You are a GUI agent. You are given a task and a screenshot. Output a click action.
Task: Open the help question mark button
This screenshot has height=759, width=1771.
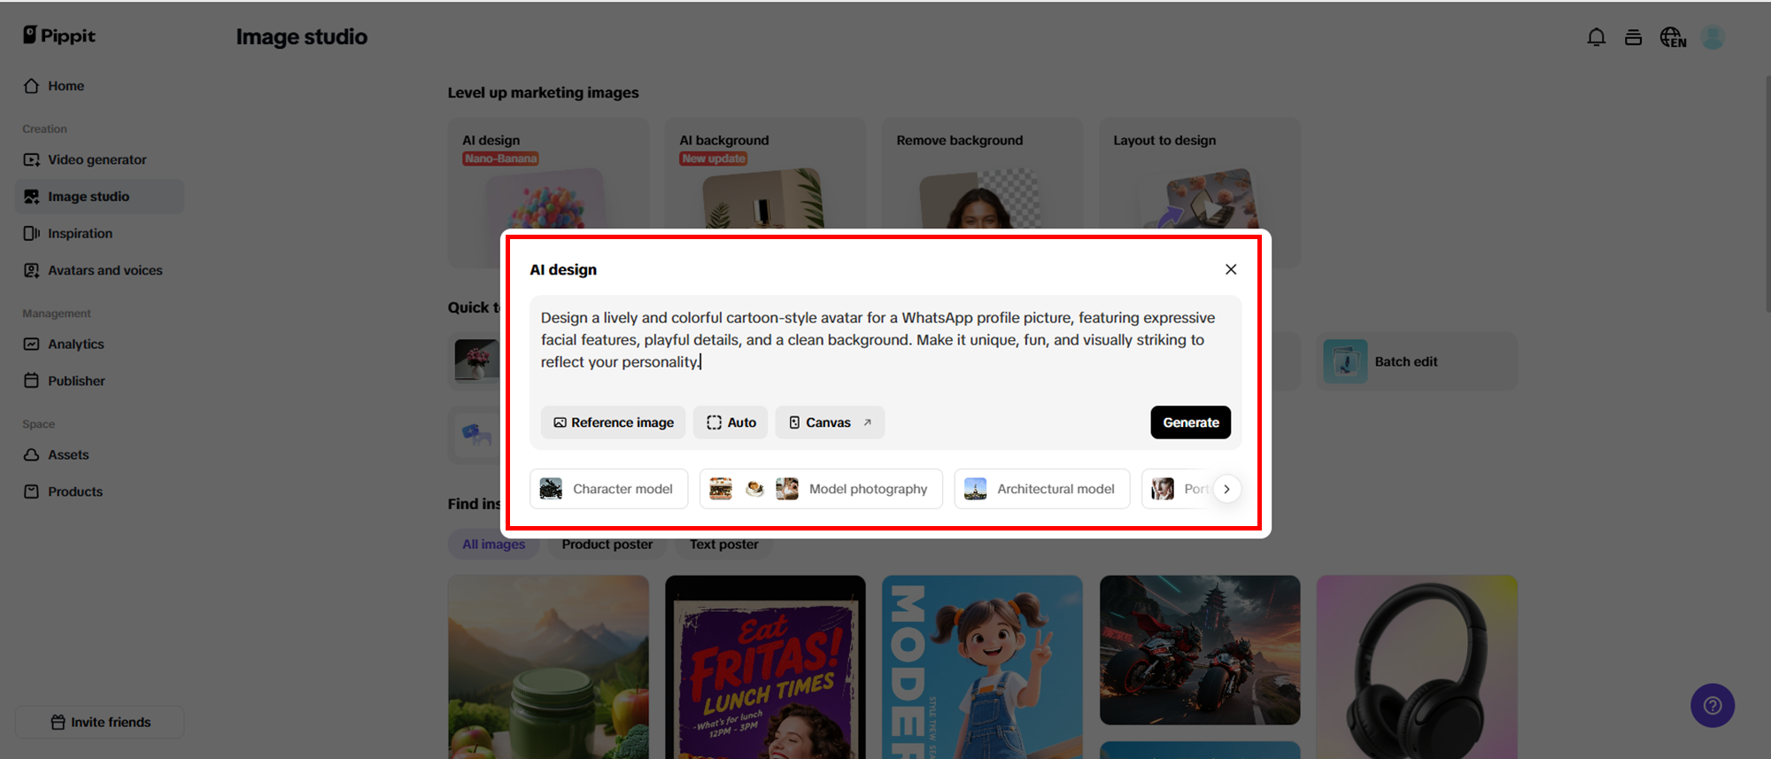coord(1713,705)
